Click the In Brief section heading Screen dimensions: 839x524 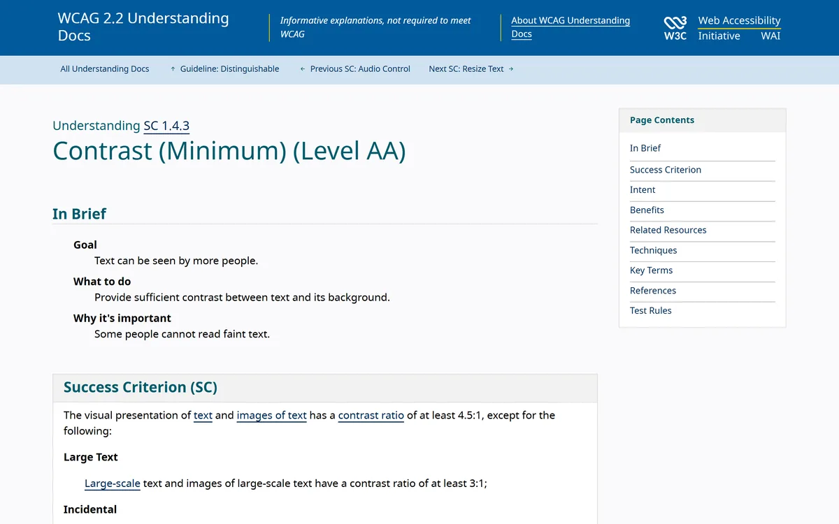(79, 214)
